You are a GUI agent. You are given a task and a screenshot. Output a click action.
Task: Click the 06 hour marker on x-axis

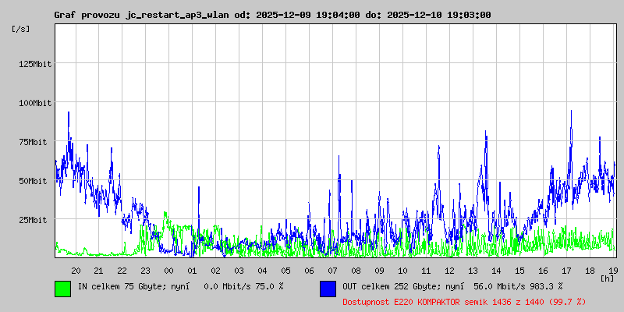pyautogui.click(x=309, y=270)
